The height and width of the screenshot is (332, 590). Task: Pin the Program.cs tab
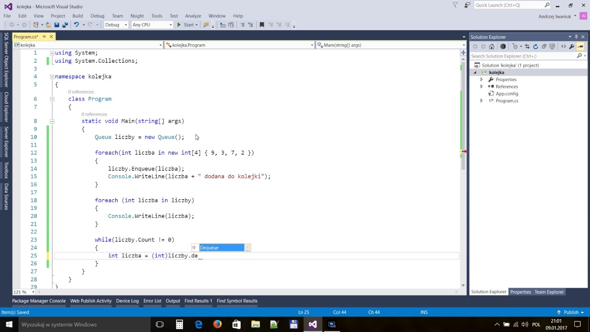tap(44, 37)
